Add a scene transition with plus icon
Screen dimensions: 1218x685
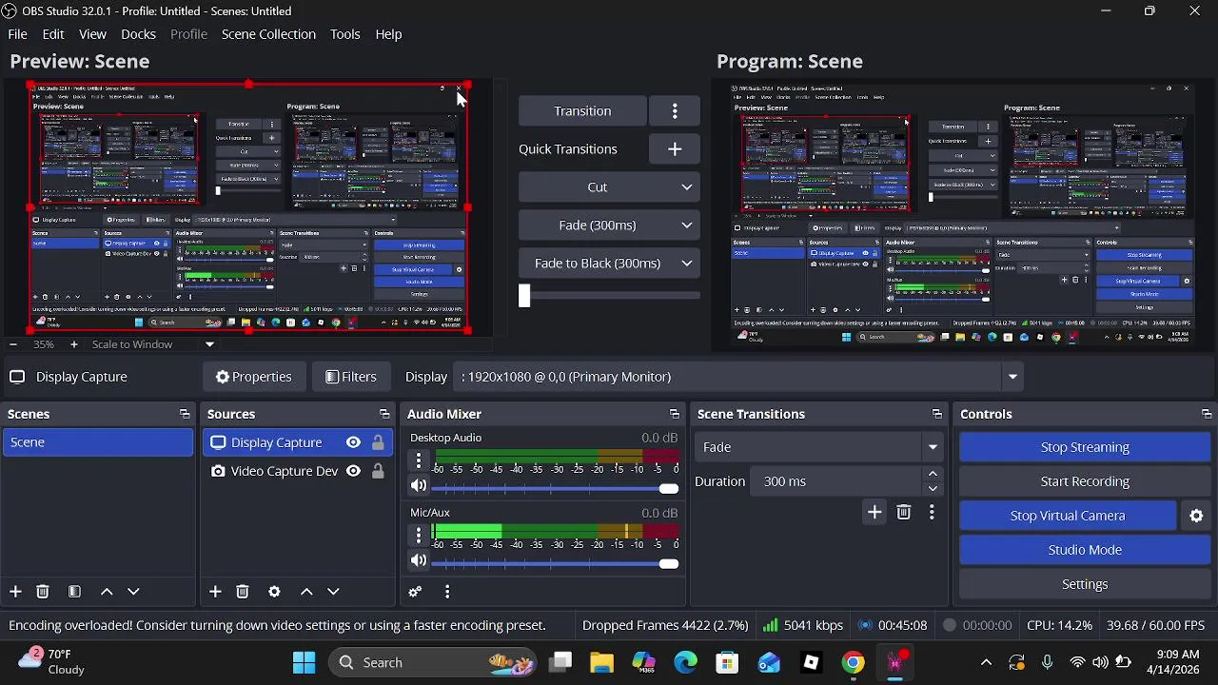pos(874,513)
